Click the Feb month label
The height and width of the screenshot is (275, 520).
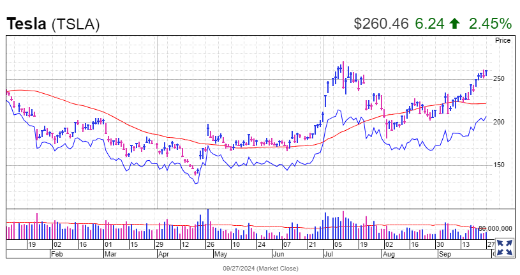(x=57, y=254)
